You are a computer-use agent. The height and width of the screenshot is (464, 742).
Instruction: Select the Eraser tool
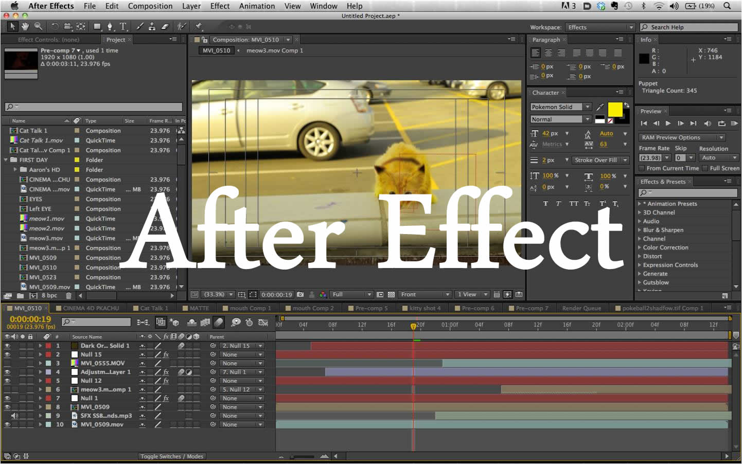[x=165, y=26]
